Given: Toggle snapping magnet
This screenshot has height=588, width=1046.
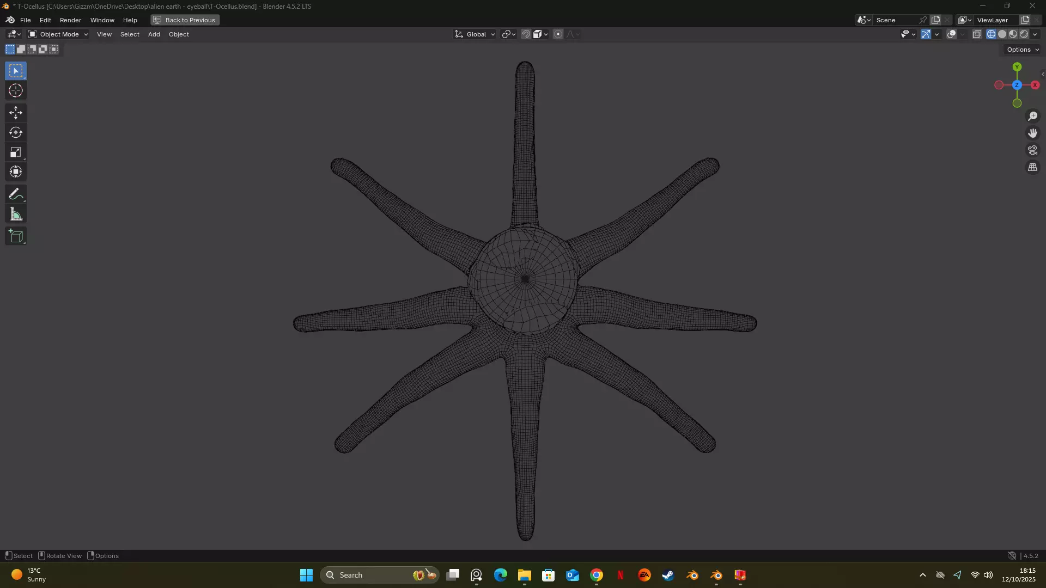Looking at the screenshot, I should point(526,34).
